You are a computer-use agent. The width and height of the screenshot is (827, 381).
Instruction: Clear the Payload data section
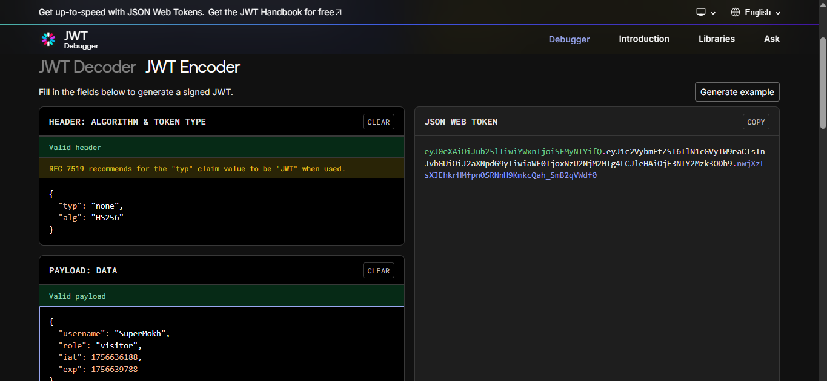click(379, 270)
